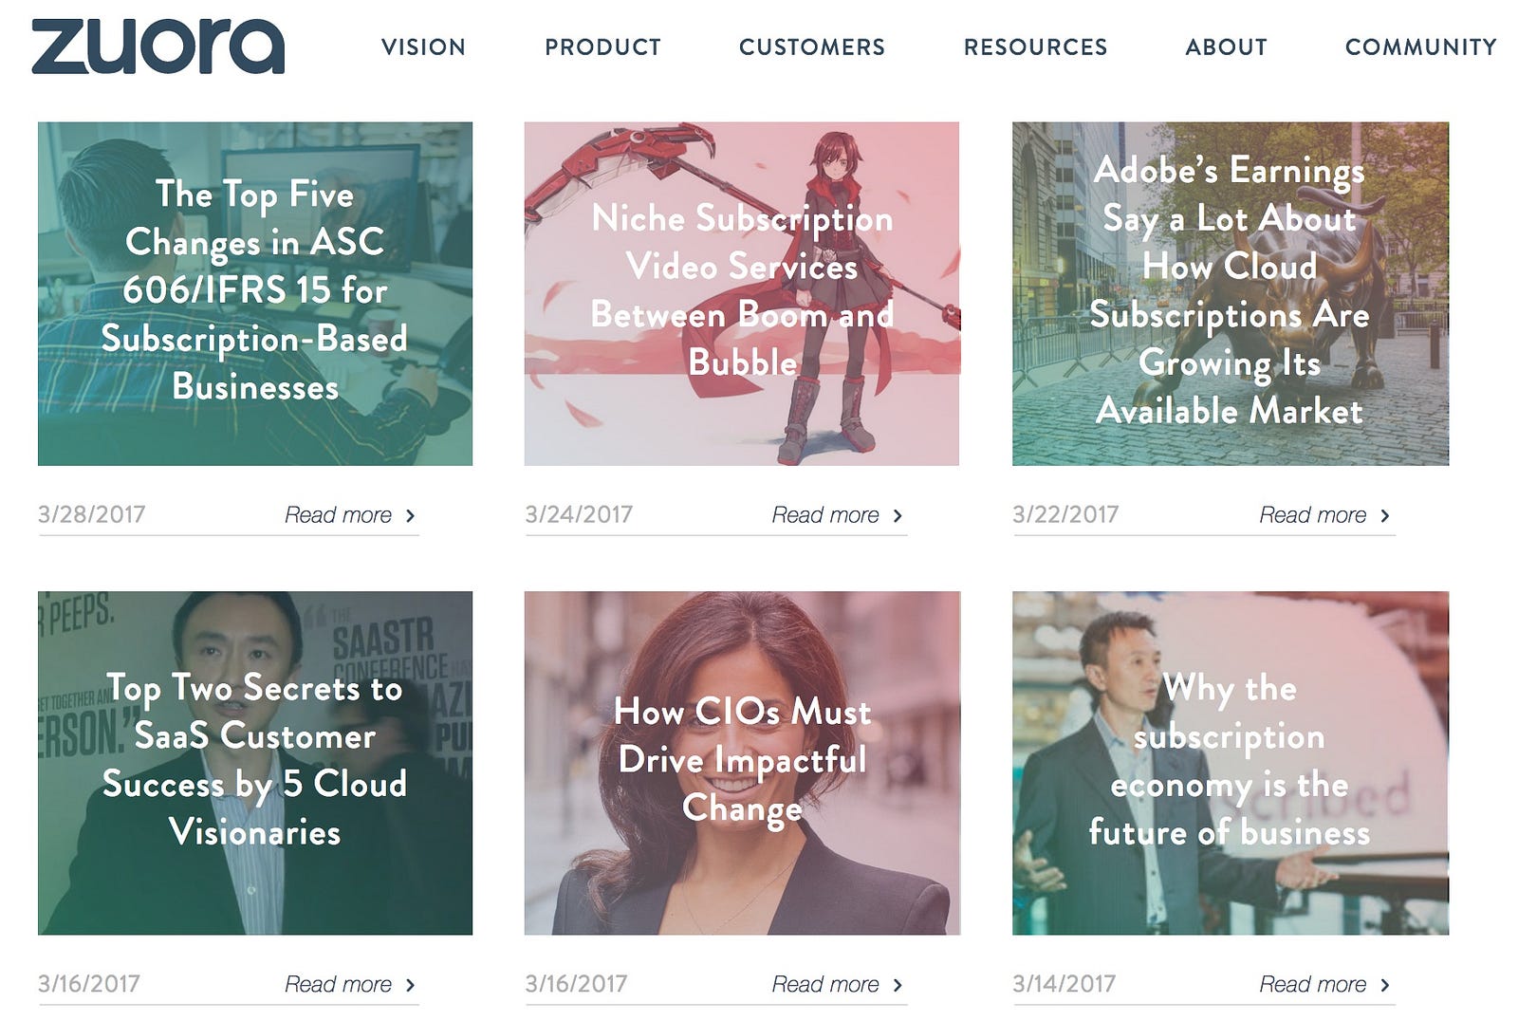Image resolution: width=1518 pixels, height=1021 pixels.
Task: Open the PRODUCT menu
Action: coord(602,47)
